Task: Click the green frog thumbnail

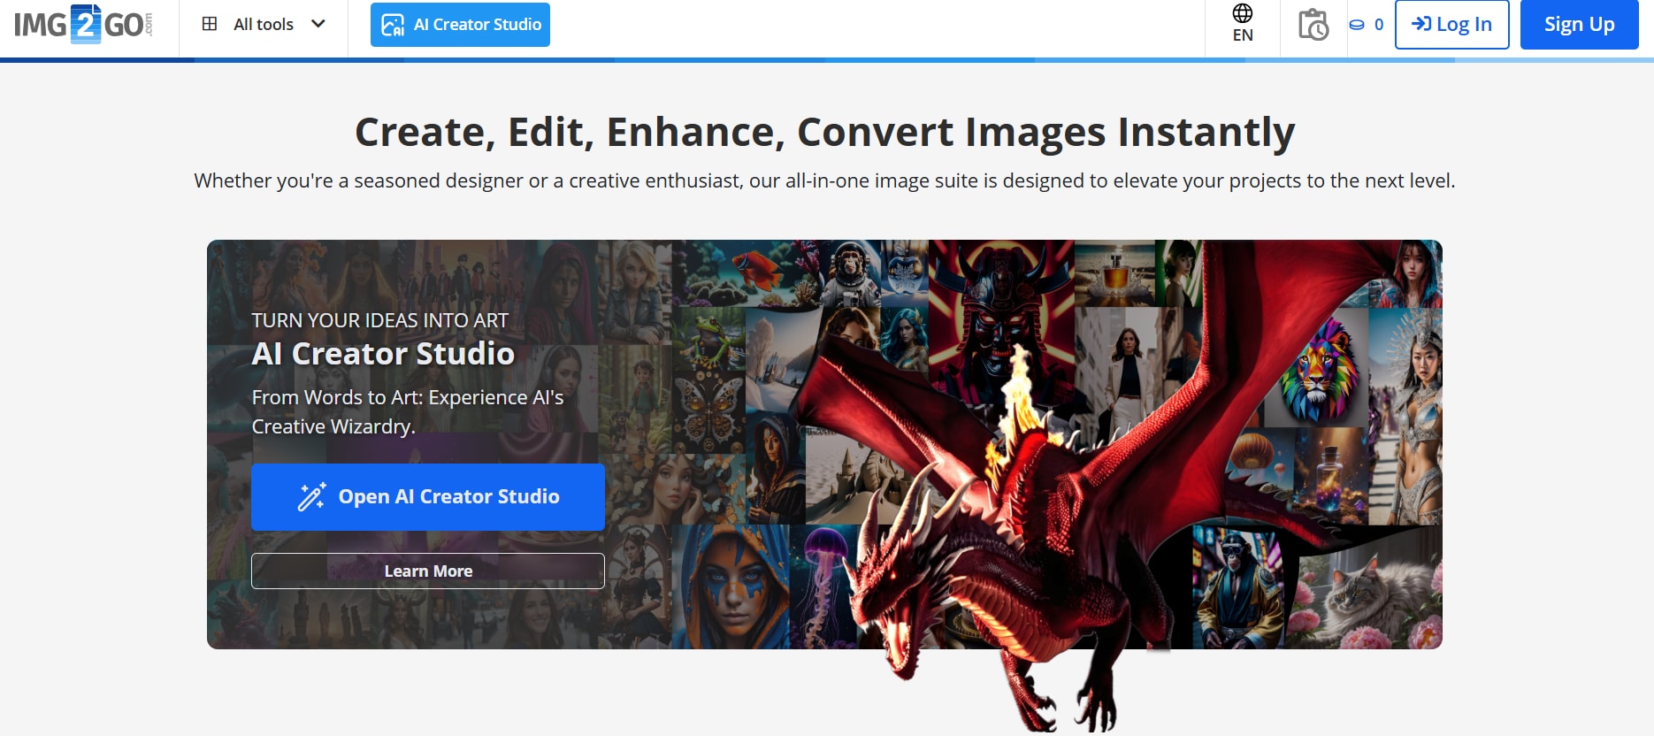Action: (708, 339)
